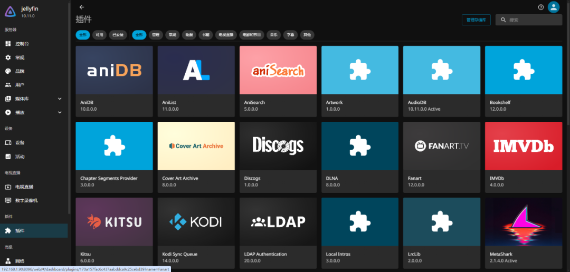Filter plugins by 书籍 books category

(206, 35)
